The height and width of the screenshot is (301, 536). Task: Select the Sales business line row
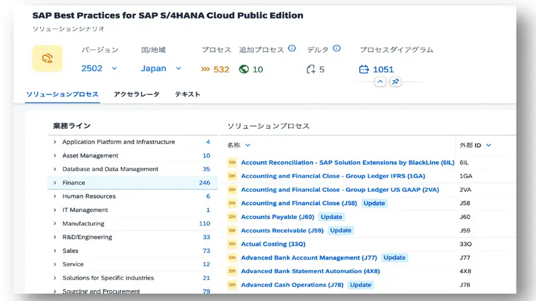point(133,251)
